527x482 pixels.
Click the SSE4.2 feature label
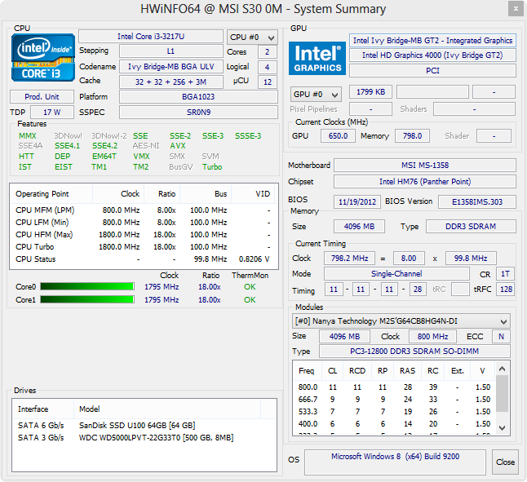coord(105,146)
